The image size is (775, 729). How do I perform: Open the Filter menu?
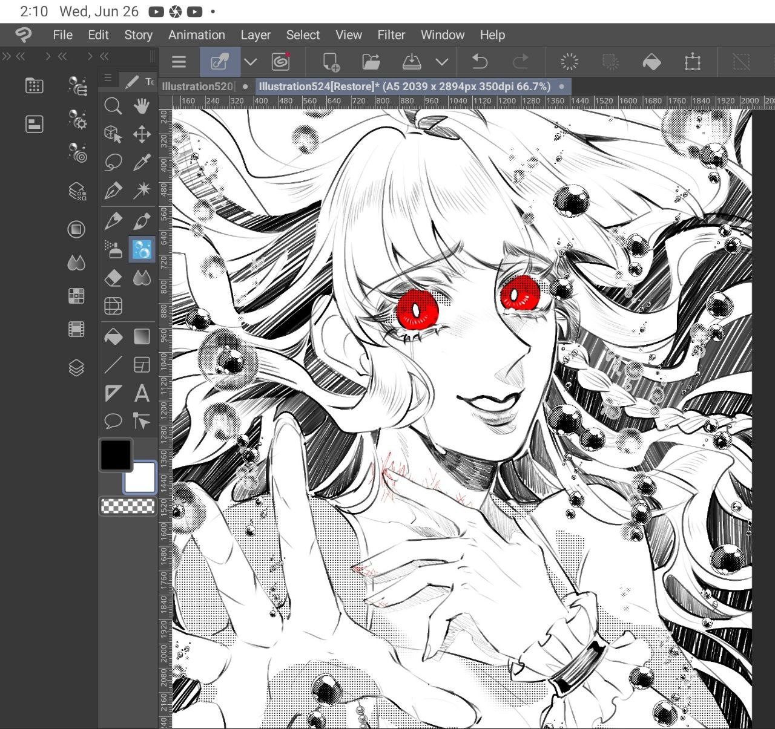[391, 35]
